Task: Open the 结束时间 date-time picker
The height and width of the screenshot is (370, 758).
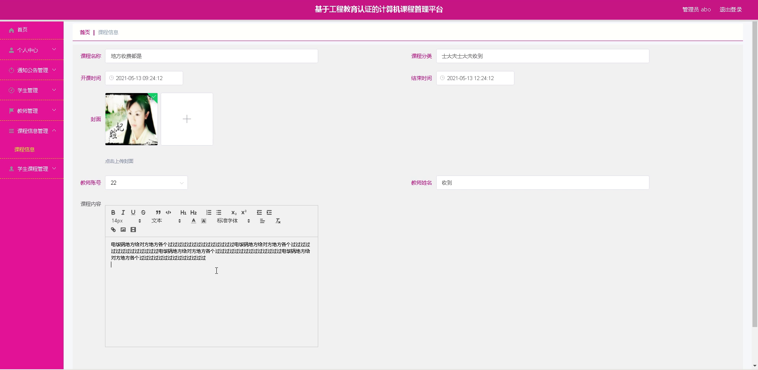Action: (475, 78)
